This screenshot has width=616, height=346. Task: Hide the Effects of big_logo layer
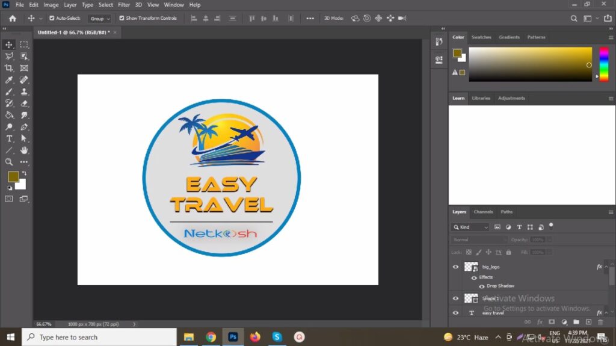(x=474, y=277)
